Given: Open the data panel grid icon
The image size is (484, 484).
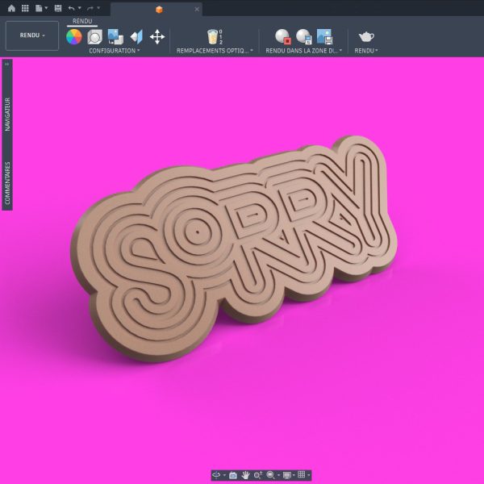Looking at the screenshot, I should (25, 8).
